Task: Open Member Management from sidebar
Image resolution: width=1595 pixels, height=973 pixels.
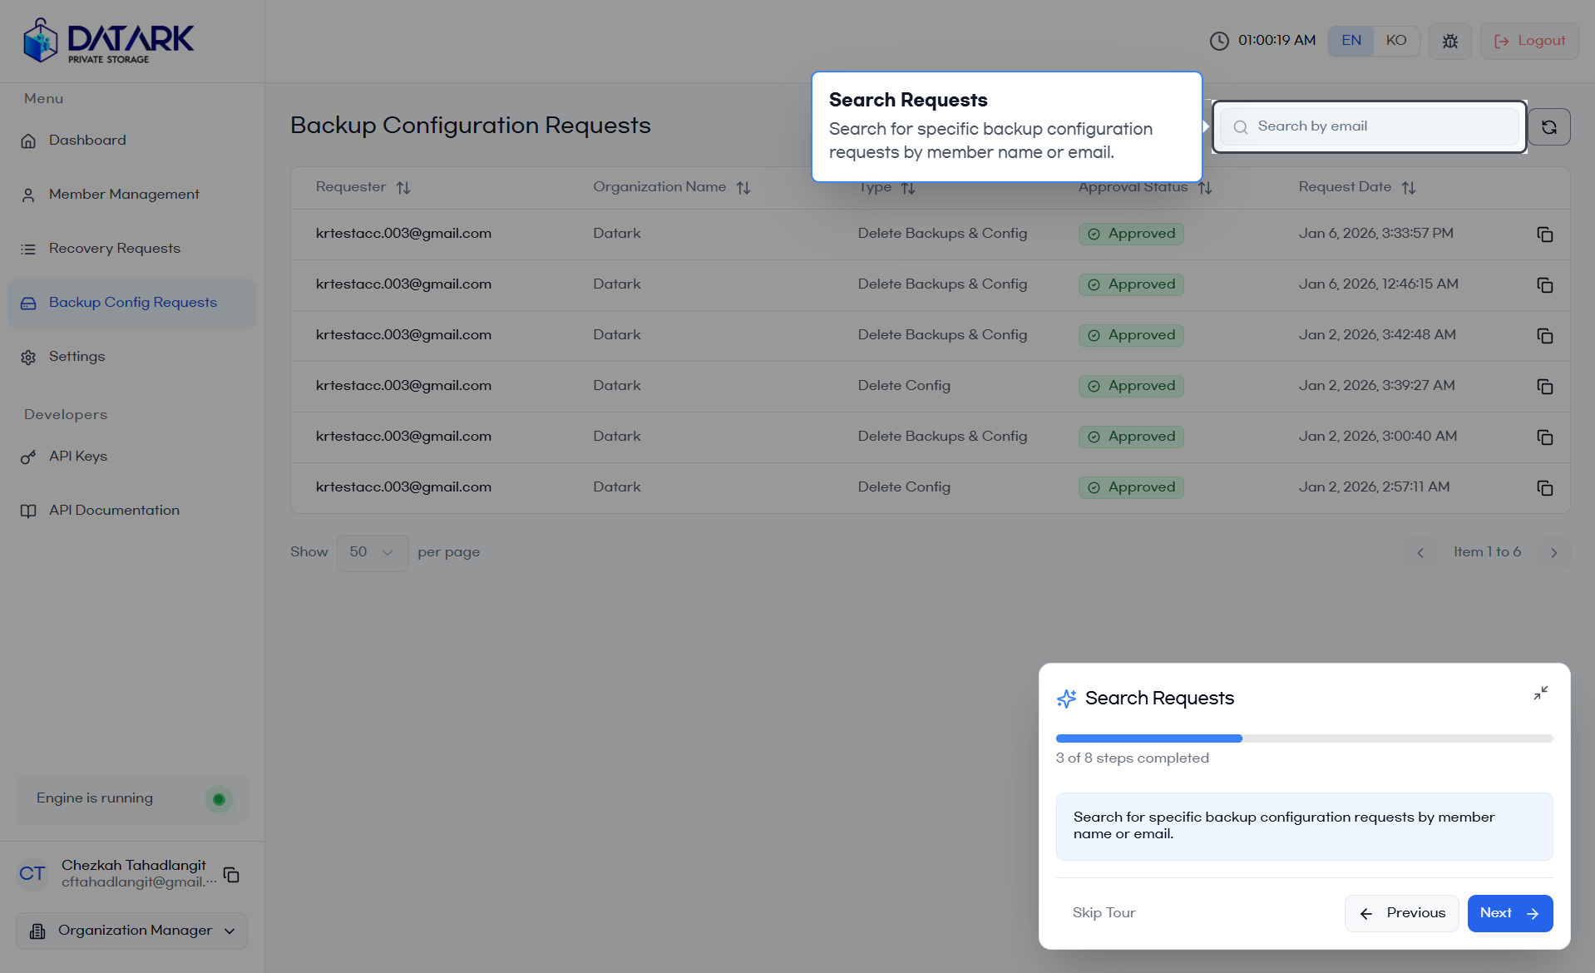Action: click(x=124, y=195)
